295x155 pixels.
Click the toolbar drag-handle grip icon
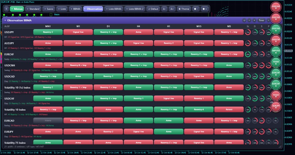click(6, 9)
